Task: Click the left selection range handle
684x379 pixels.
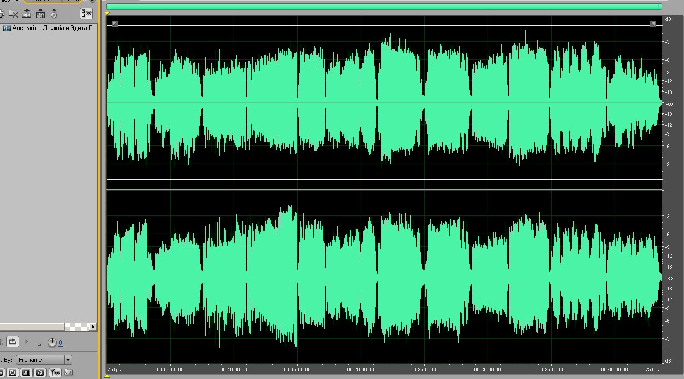Action: click(x=115, y=24)
